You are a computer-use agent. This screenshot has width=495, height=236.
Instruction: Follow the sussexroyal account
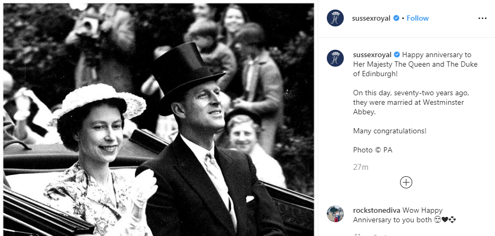[418, 18]
